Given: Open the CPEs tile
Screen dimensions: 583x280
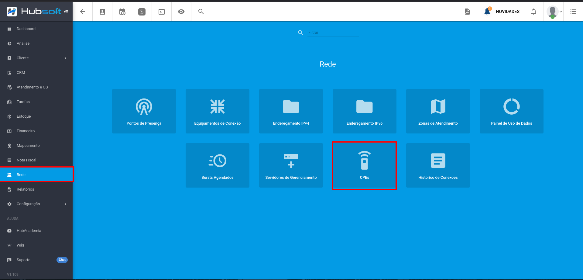Looking at the screenshot, I should tap(365, 165).
